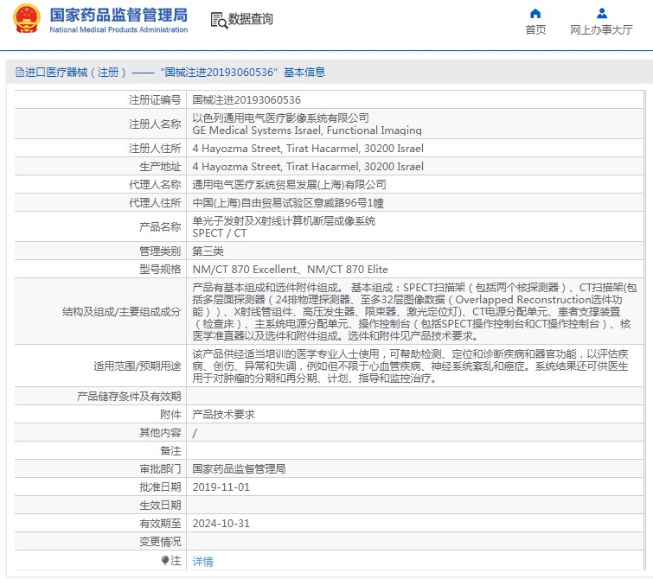The width and height of the screenshot is (653, 579).
Task: Click the lightbulb icon beside 注
Action: pos(165,560)
